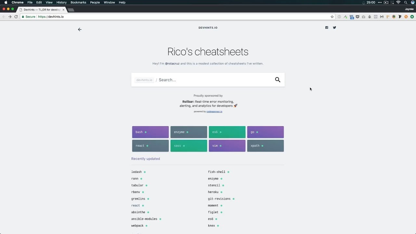Image resolution: width=416 pixels, height=234 pixels.
Task: Open the Apple menu
Action: point(6,2)
